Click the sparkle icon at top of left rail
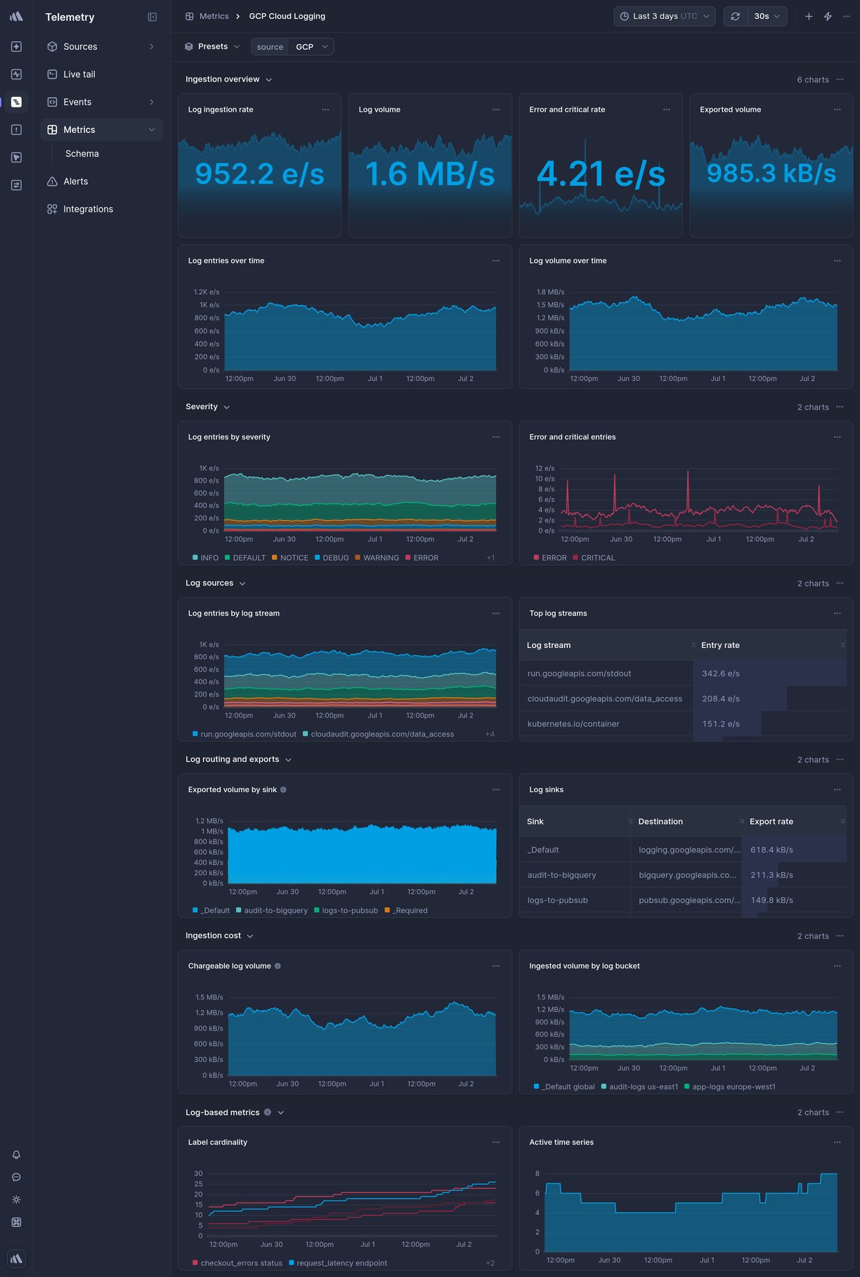The width and height of the screenshot is (860, 1277). (x=16, y=46)
